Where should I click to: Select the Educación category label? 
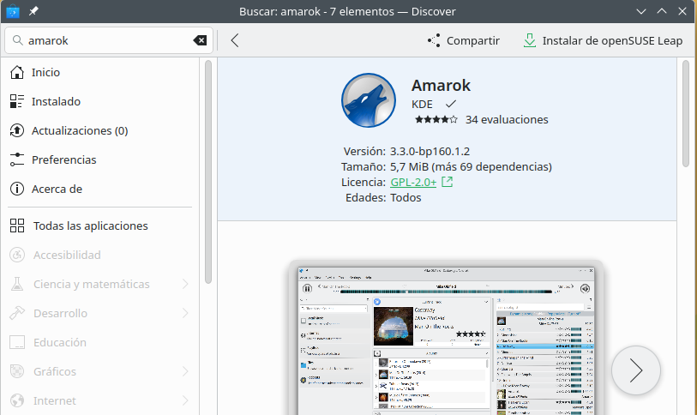coord(60,342)
